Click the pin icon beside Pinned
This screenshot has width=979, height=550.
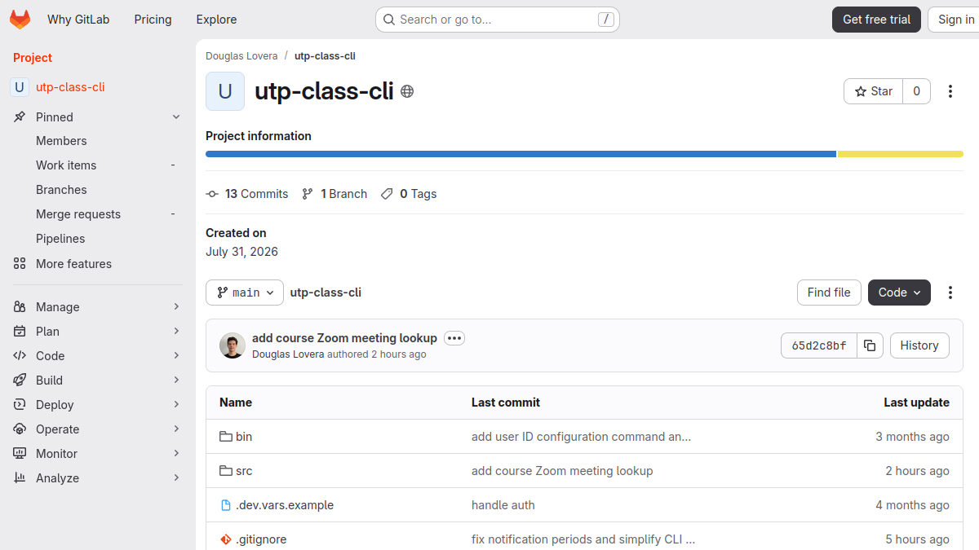pos(20,117)
